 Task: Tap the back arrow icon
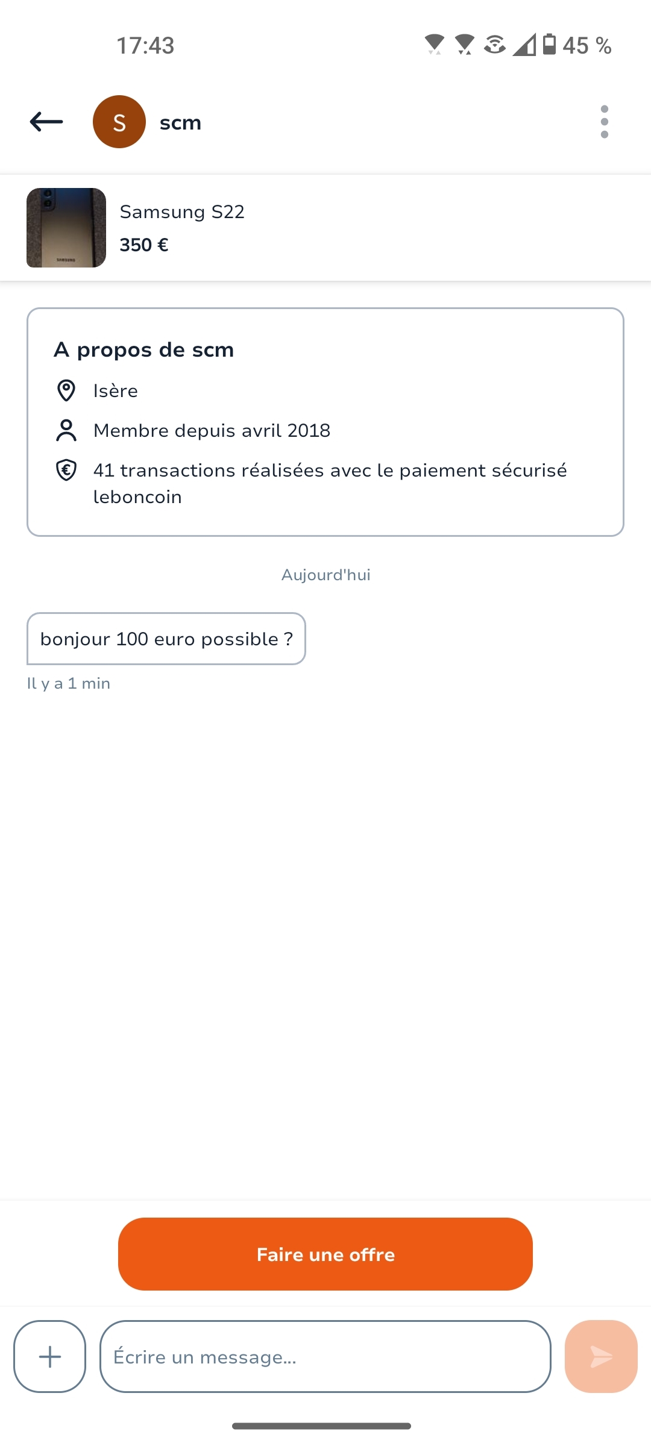(x=46, y=122)
